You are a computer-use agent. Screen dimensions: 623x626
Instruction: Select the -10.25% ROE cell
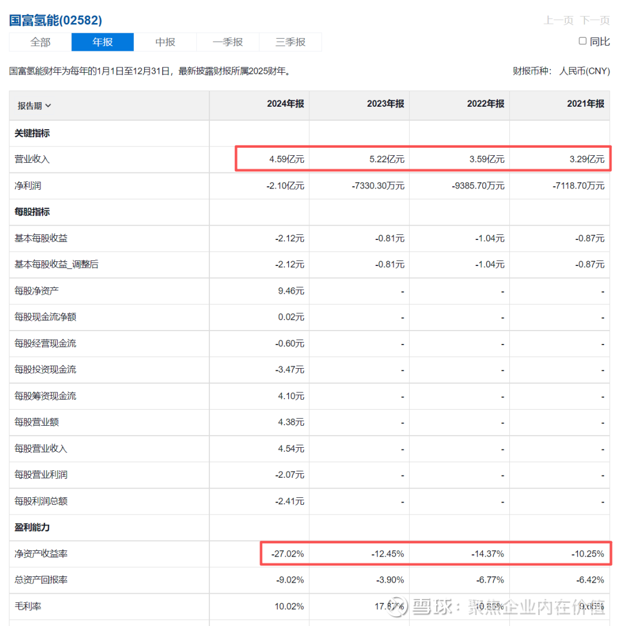point(587,554)
